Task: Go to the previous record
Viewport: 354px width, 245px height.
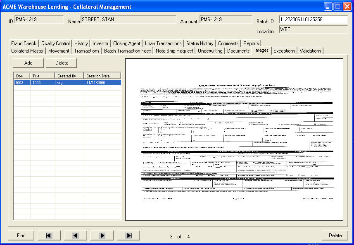Action: tap(75, 235)
